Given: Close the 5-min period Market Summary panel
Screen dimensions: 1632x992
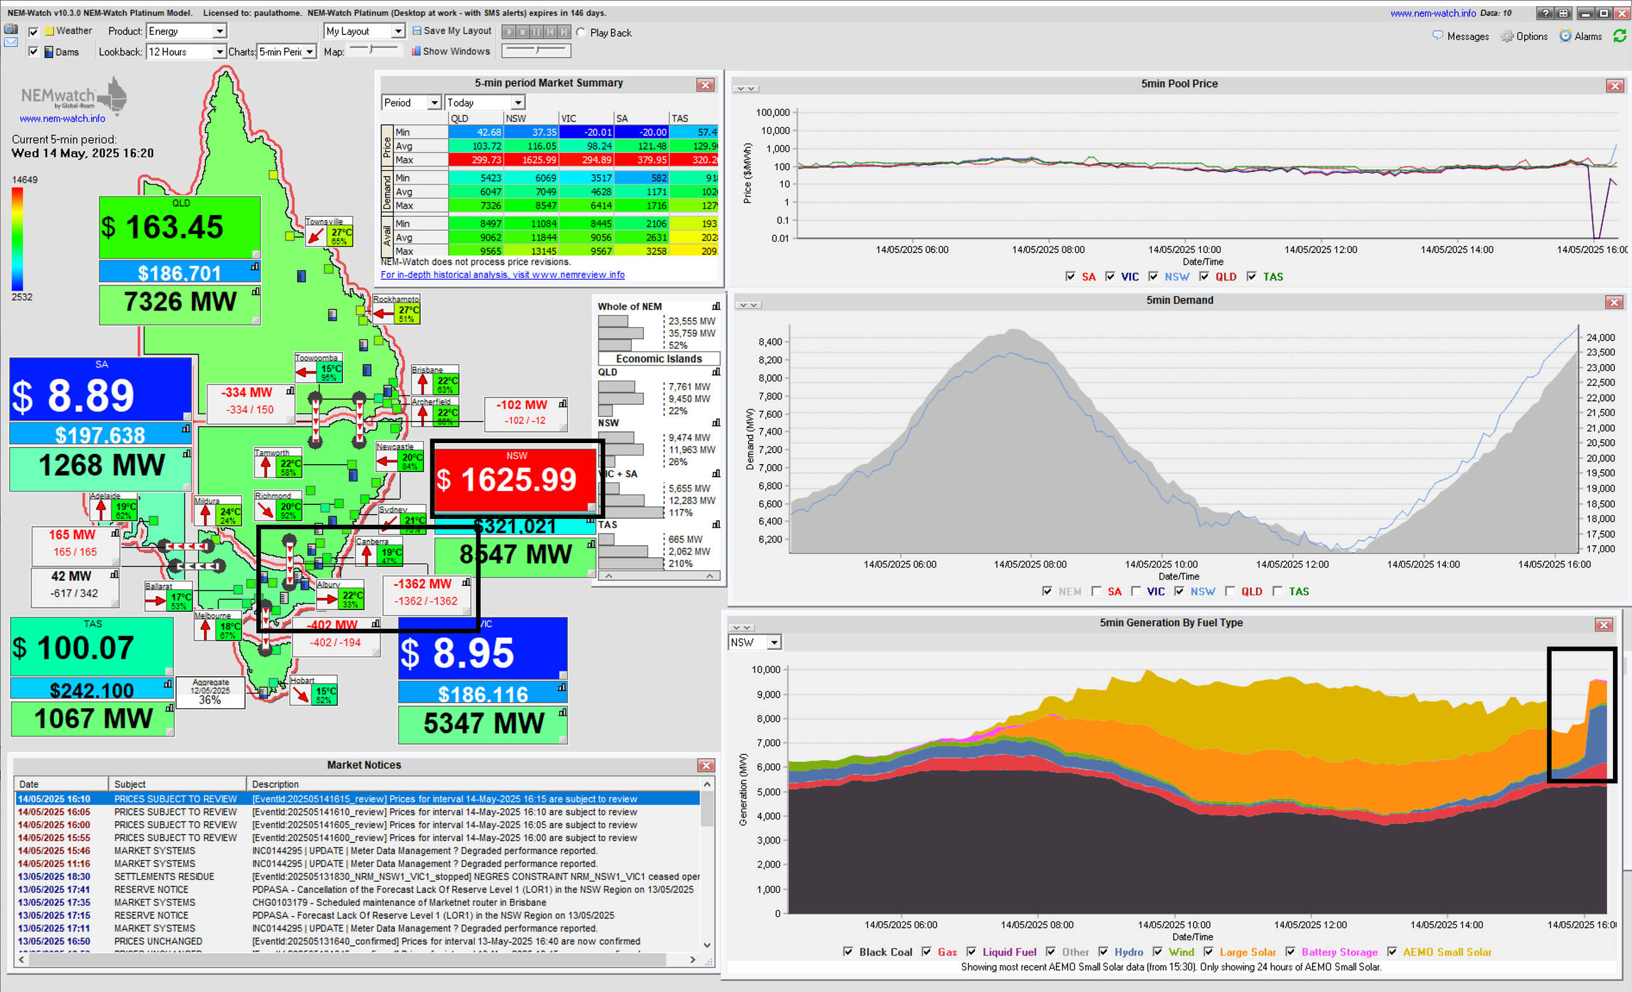Looking at the screenshot, I should 705,85.
